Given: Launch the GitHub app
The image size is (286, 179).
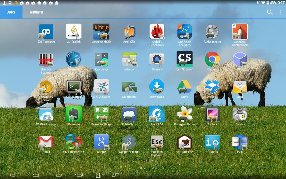Looking at the screenshot, I should (x=240, y=114).
